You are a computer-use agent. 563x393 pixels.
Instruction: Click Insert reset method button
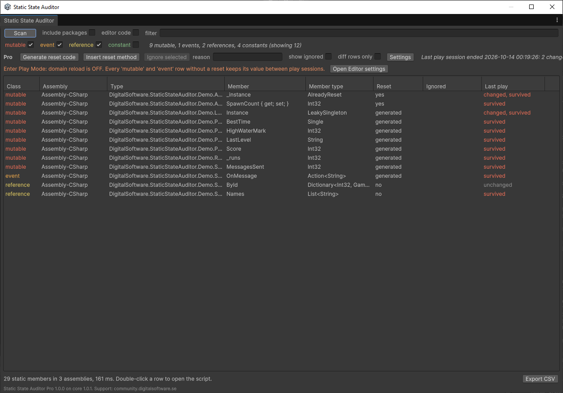[111, 57]
